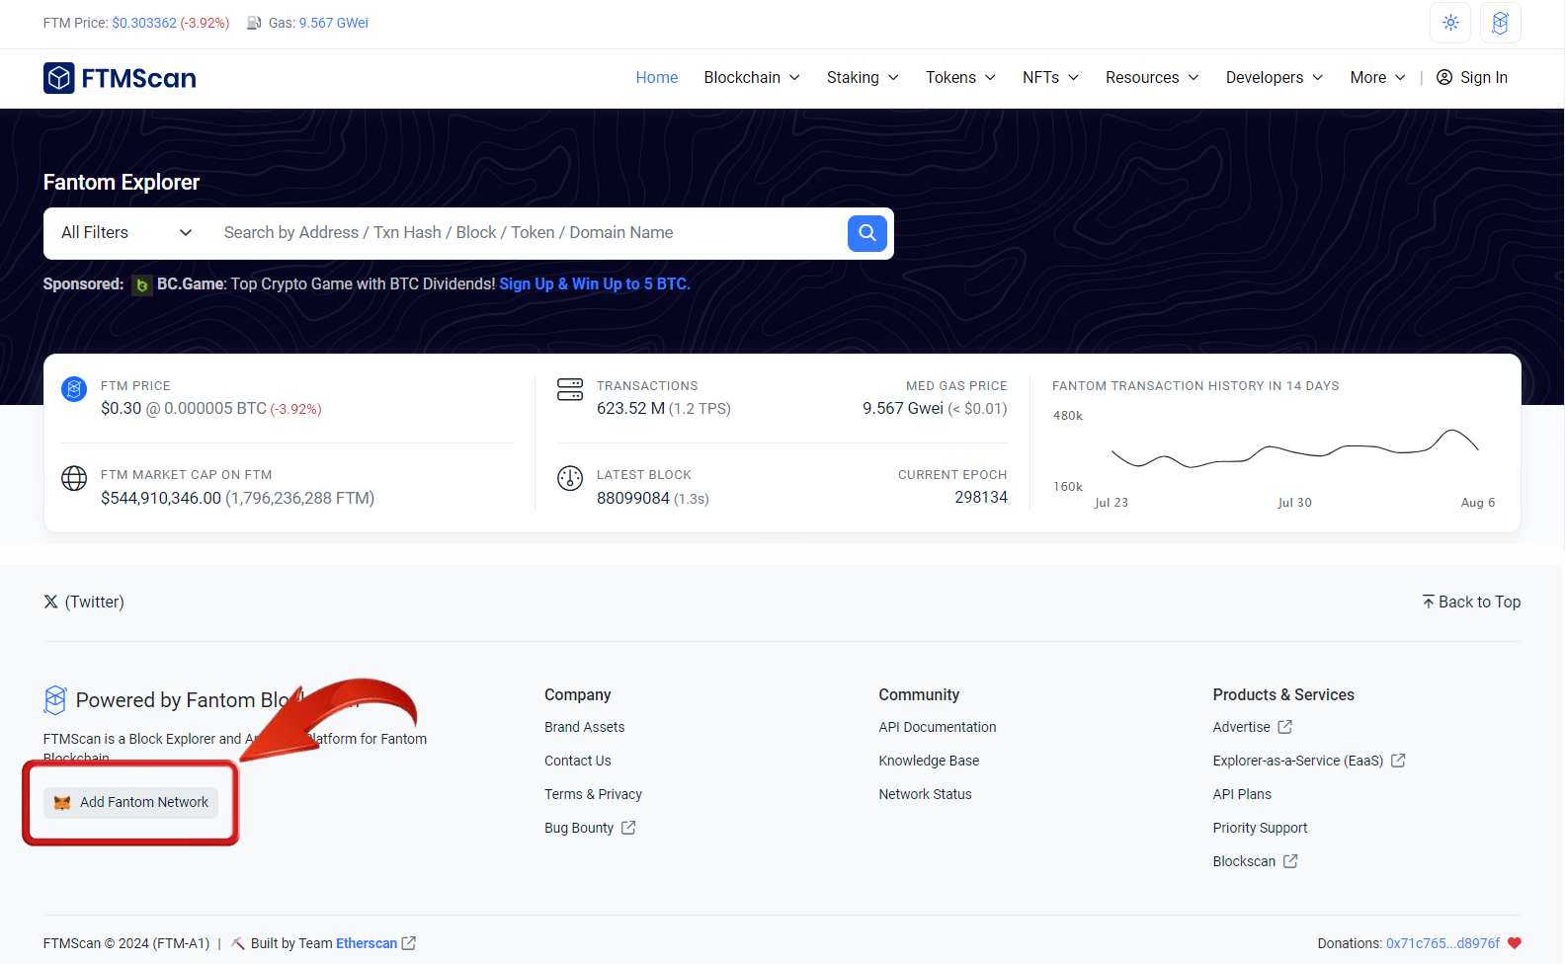The width and height of the screenshot is (1565, 965).
Task: Expand the Staking menu
Action: (863, 77)
